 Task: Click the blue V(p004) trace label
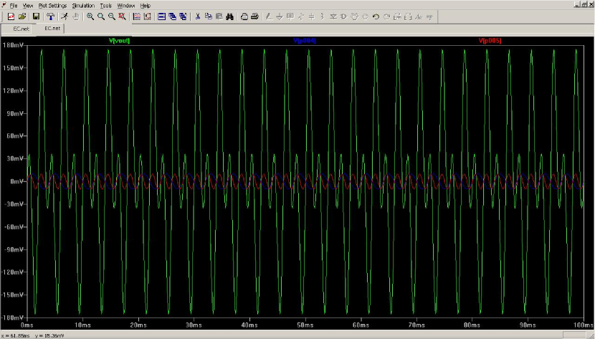tap(304, 41)
